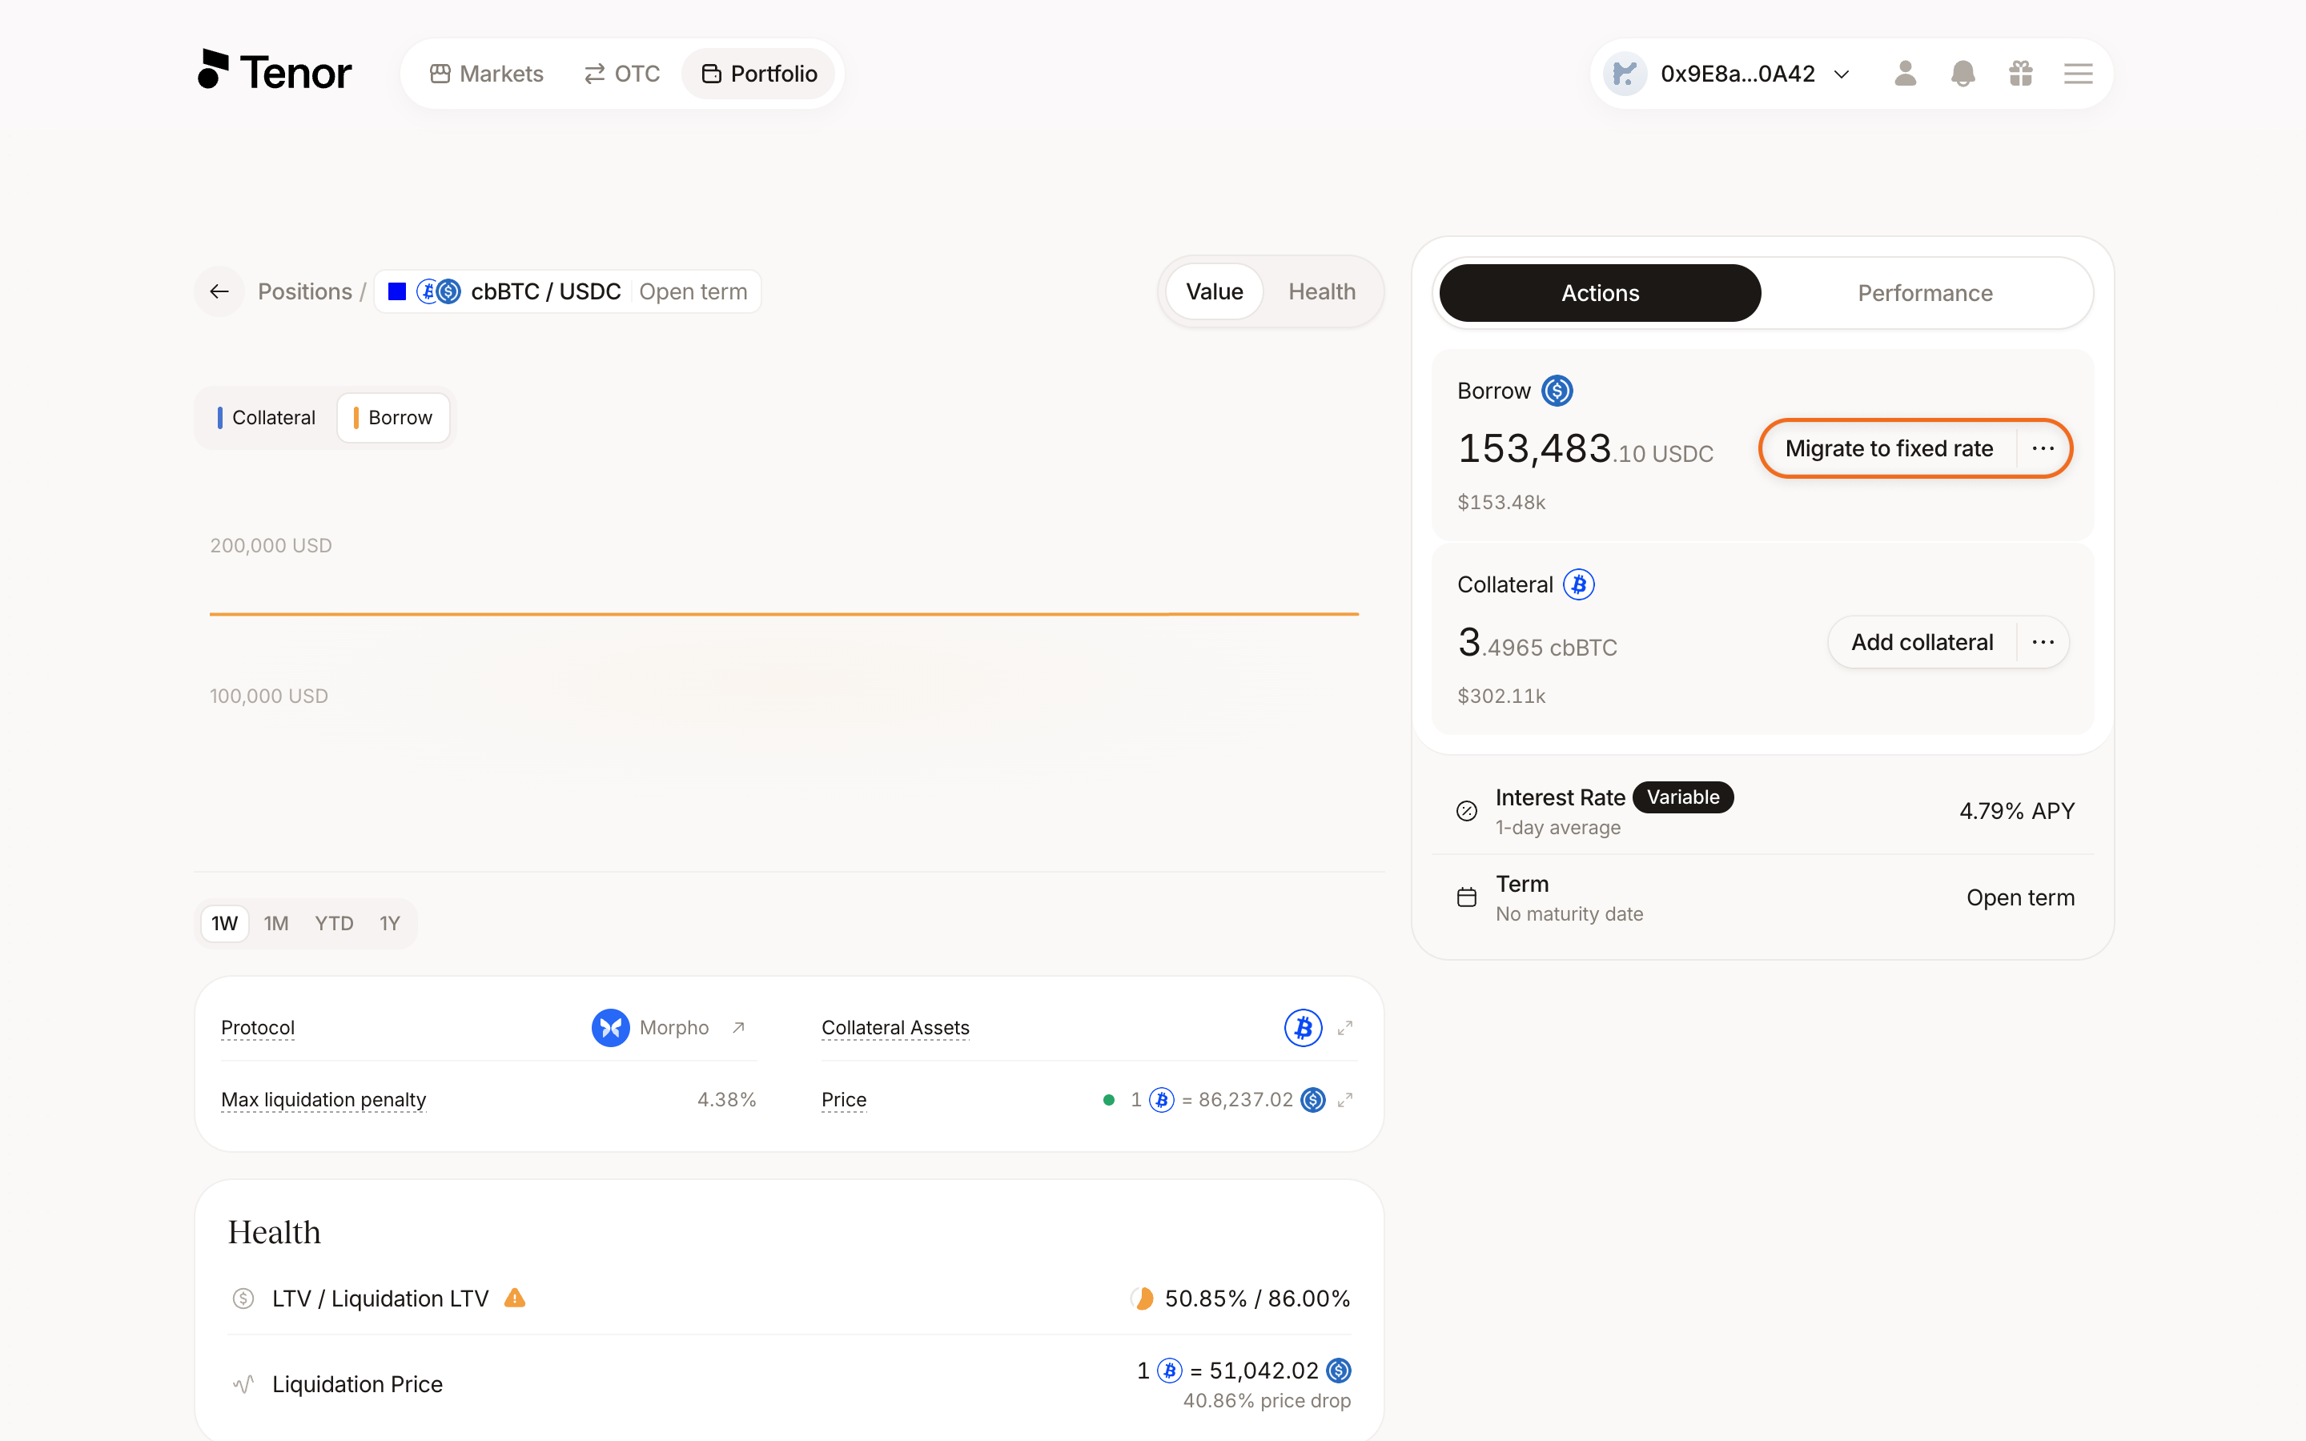Open more options next to Add collateral
Screen dimensions: 2306x1441
[2042, 642]
